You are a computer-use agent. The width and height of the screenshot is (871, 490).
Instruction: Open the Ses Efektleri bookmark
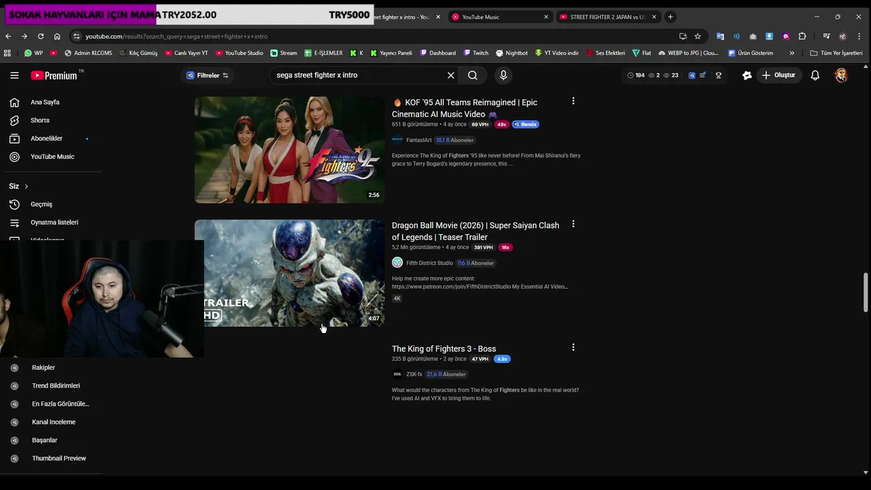(x=606, y=53)
